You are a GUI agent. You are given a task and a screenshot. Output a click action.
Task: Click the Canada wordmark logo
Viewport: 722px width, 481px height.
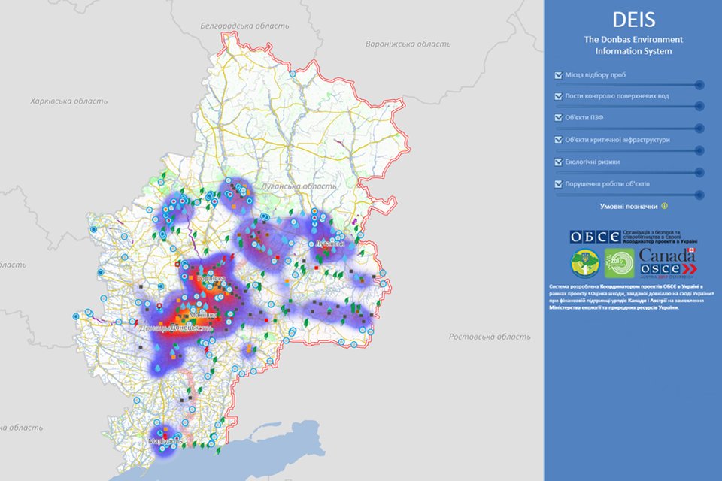click(x=667, y=255)
